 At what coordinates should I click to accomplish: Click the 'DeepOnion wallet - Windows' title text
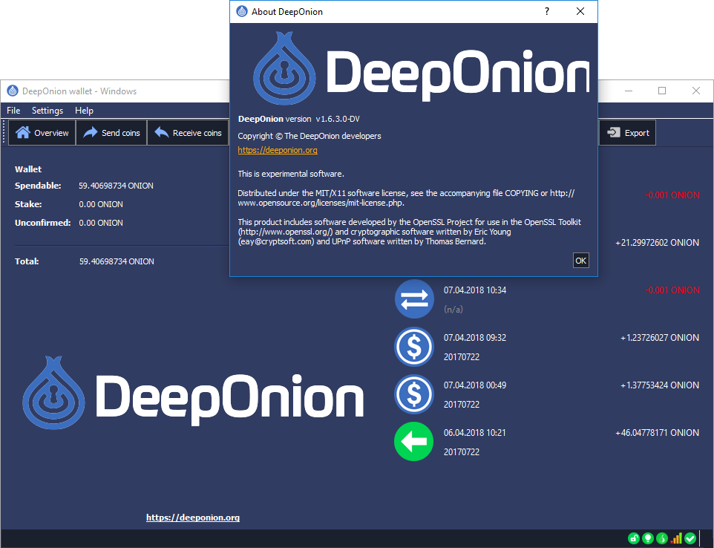coord(79,91)
